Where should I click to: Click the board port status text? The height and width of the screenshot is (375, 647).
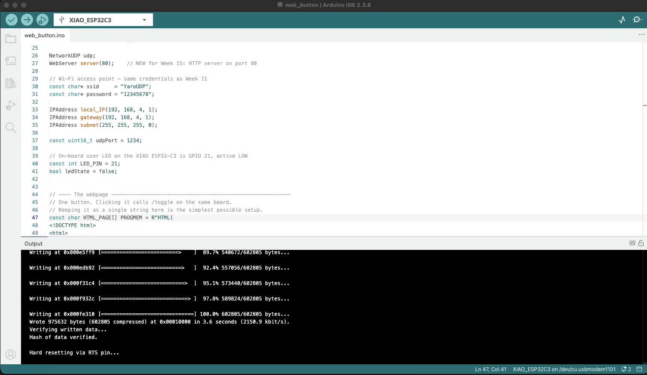tap(564, 369)
